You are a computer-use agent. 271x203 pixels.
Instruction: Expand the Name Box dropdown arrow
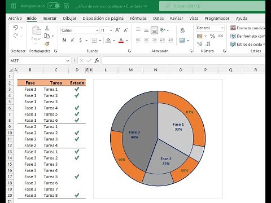coord(68,60)
